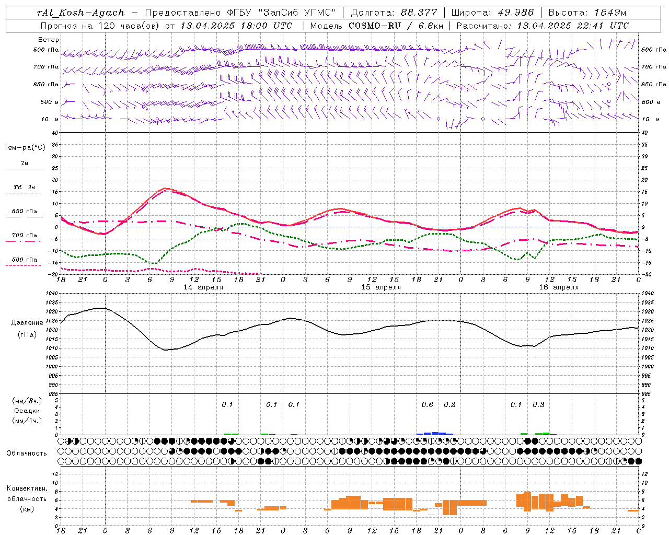Select the Широта: 49.986 header value
669x535 pixels.
(x=492, y=13)
